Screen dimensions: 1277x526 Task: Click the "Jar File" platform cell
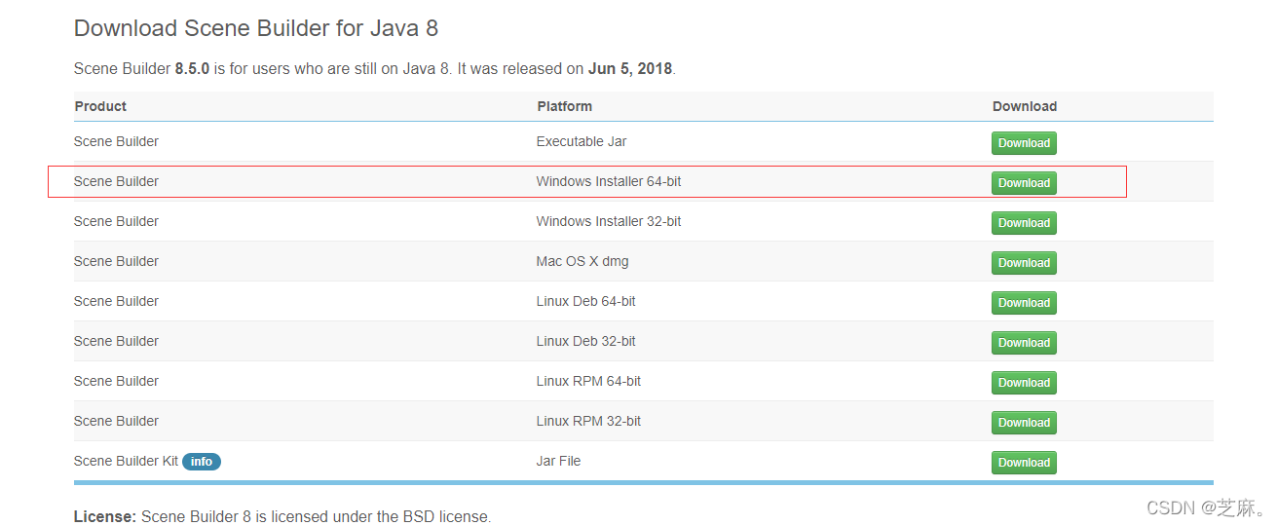[x=558, y=461]
